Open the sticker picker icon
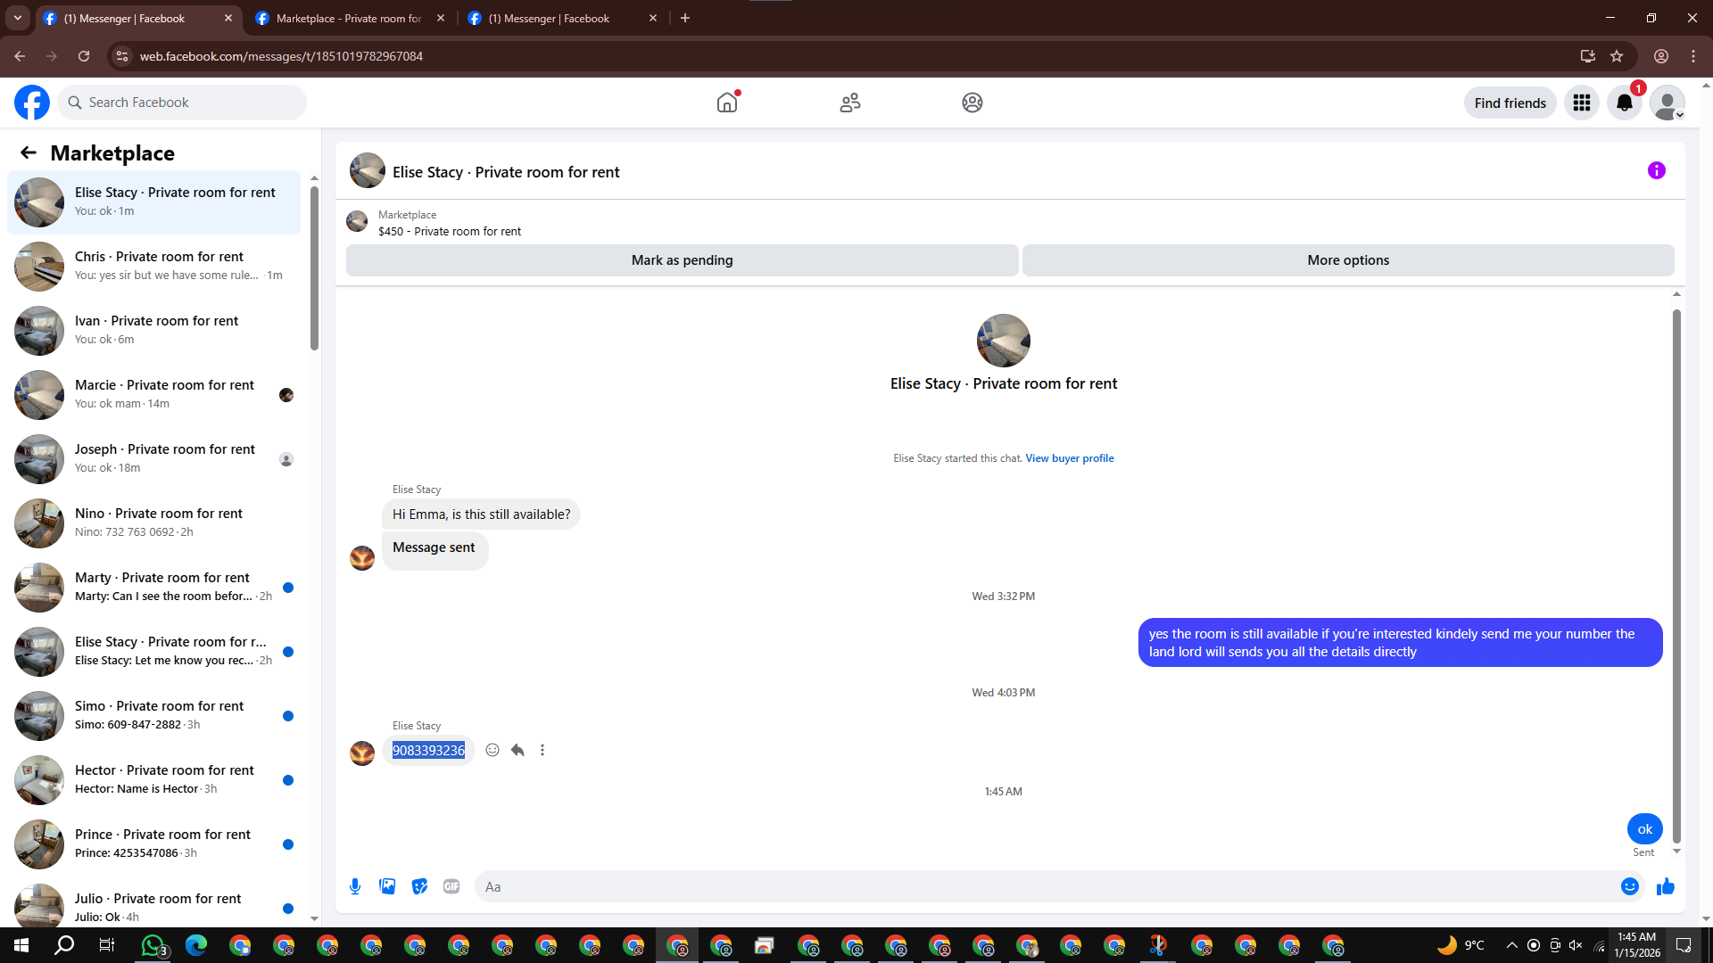Screen dimensions: 1713x963 [x=419, y=886]
